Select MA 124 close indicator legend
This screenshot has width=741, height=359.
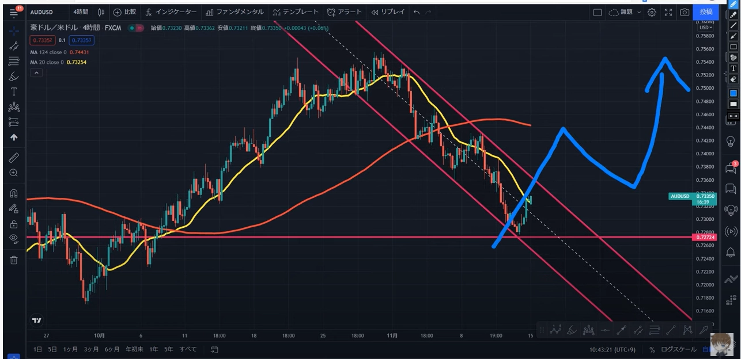point(59,52)
